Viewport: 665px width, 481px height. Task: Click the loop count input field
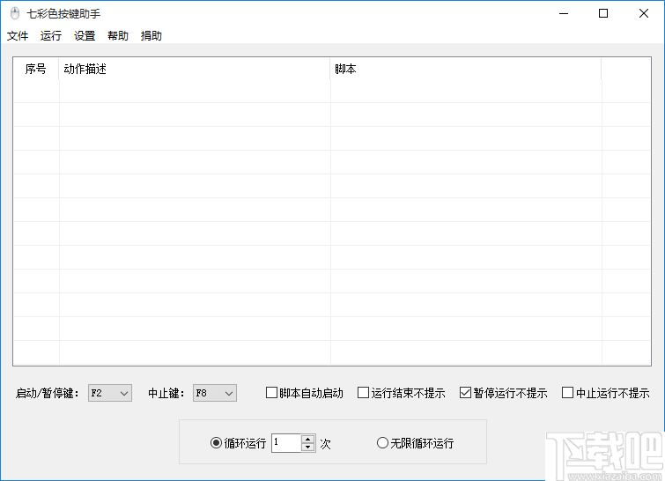click(286, 443)
